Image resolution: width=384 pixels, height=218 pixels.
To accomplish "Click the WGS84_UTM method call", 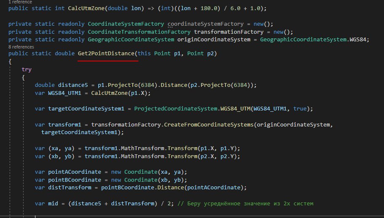I will coord(235,108).
